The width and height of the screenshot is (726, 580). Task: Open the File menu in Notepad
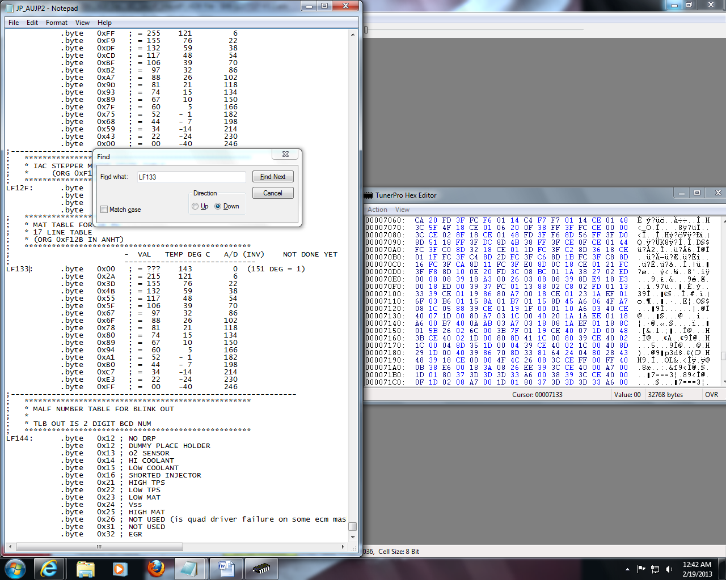point(14,23)
